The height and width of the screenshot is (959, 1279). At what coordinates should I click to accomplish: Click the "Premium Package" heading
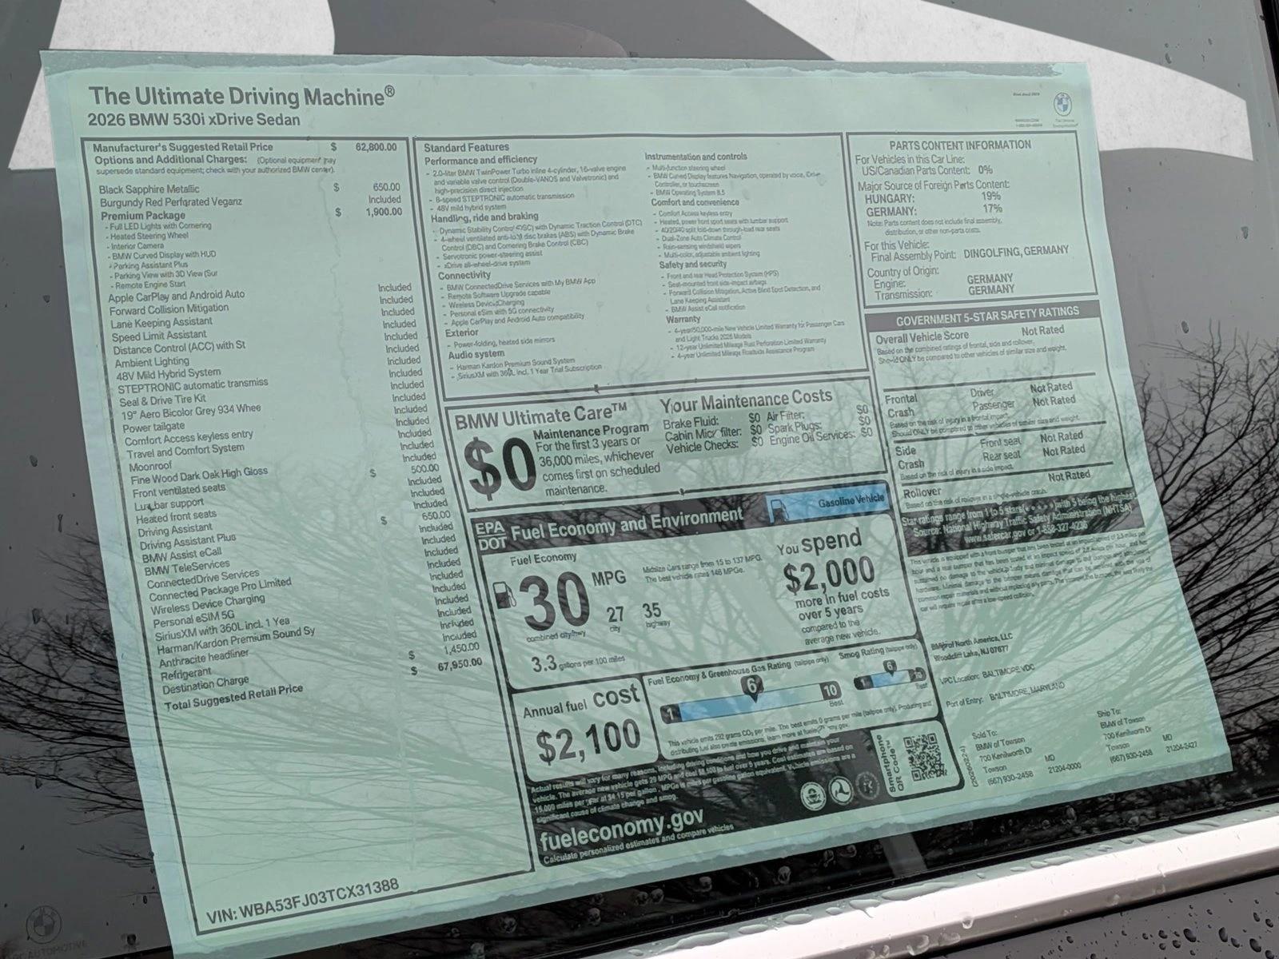143,216
